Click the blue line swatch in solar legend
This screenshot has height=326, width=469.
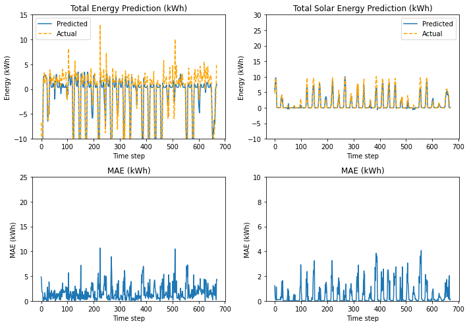[x=410, y=24]
